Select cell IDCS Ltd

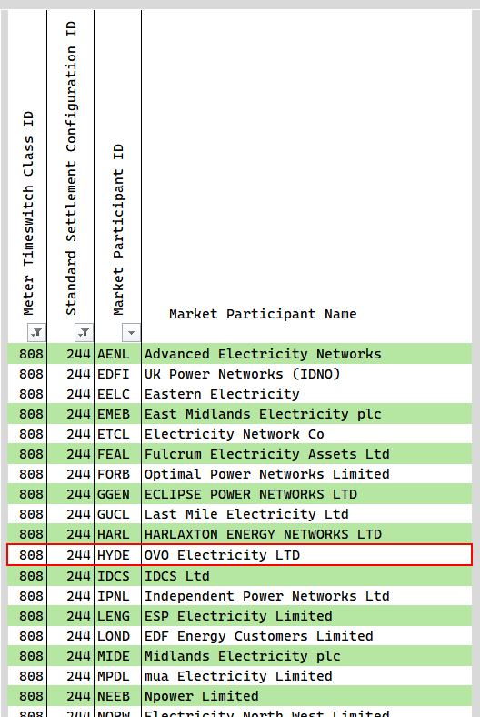[306, 576]
